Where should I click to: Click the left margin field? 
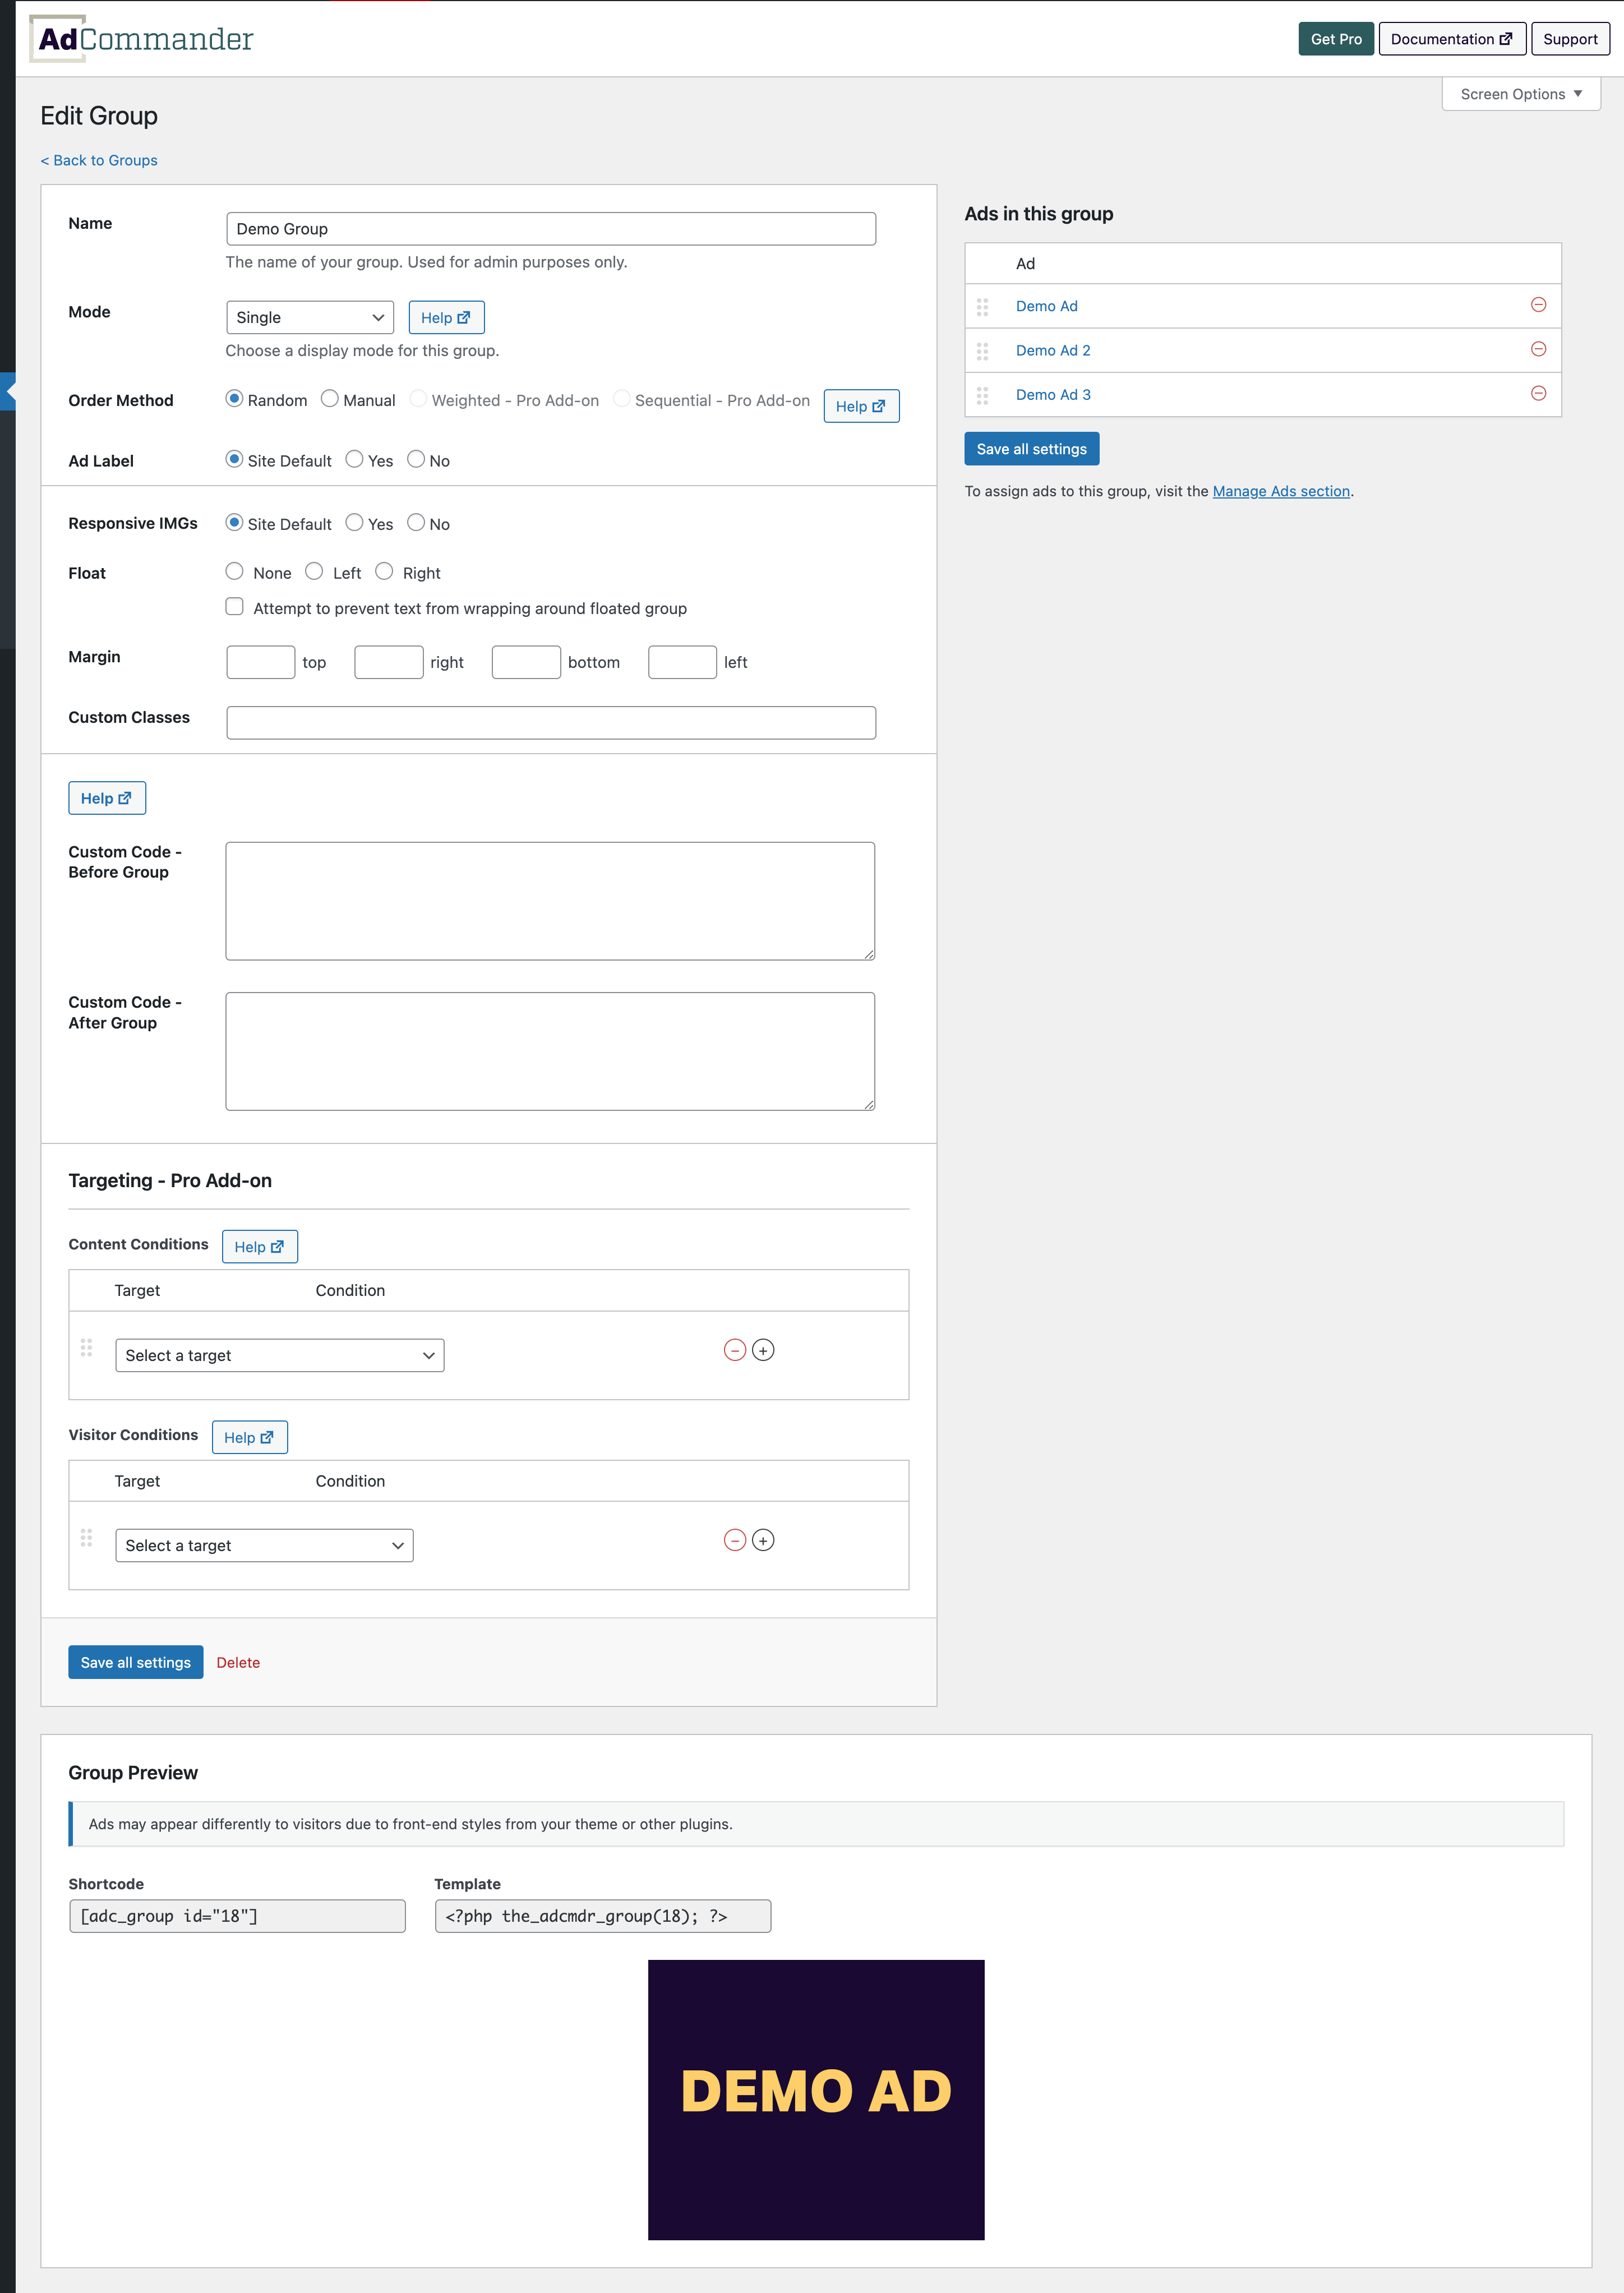point(682,662)
